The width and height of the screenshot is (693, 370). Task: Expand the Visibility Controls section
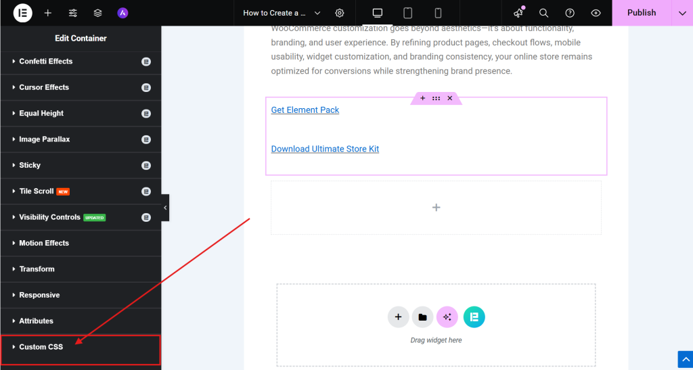click(81, 217)
